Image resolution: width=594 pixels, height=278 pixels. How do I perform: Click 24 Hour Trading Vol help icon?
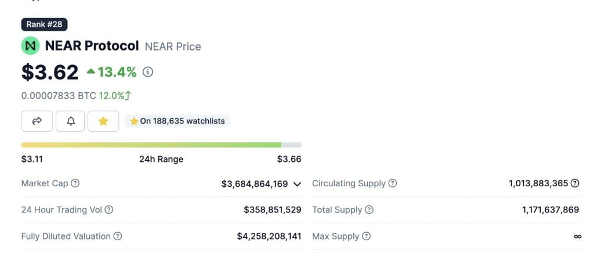point(108,210)
